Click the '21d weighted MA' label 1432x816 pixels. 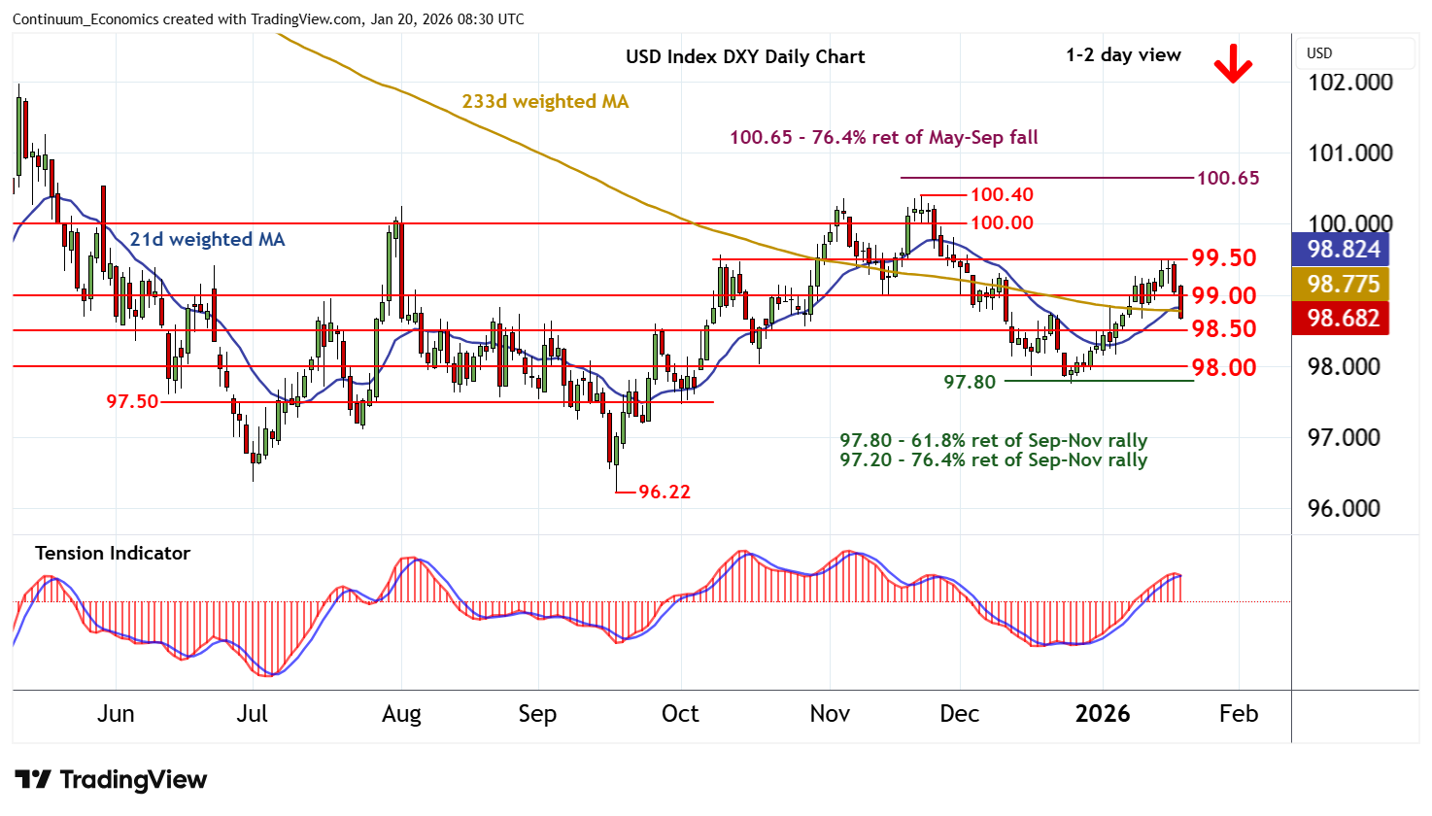point(207,240)
